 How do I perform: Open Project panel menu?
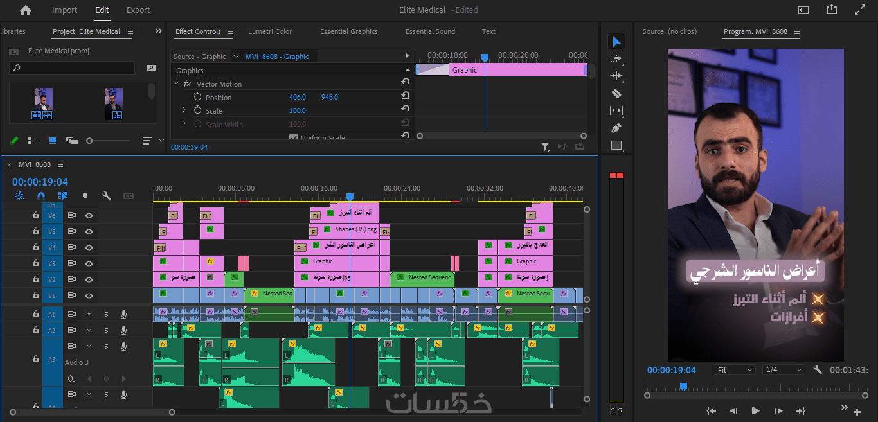(x=130, y=31)
